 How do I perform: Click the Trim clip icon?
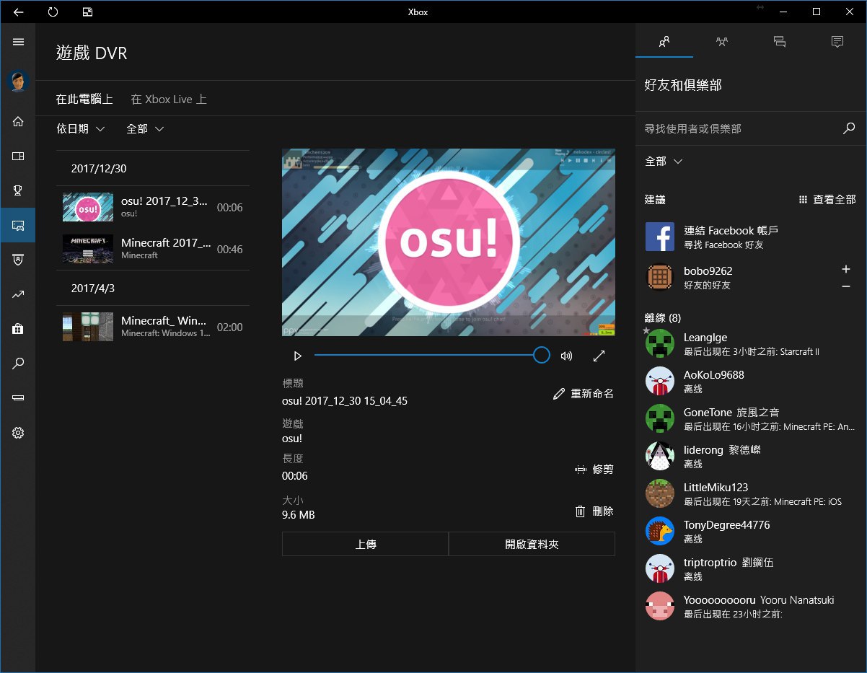coord(580,470)
